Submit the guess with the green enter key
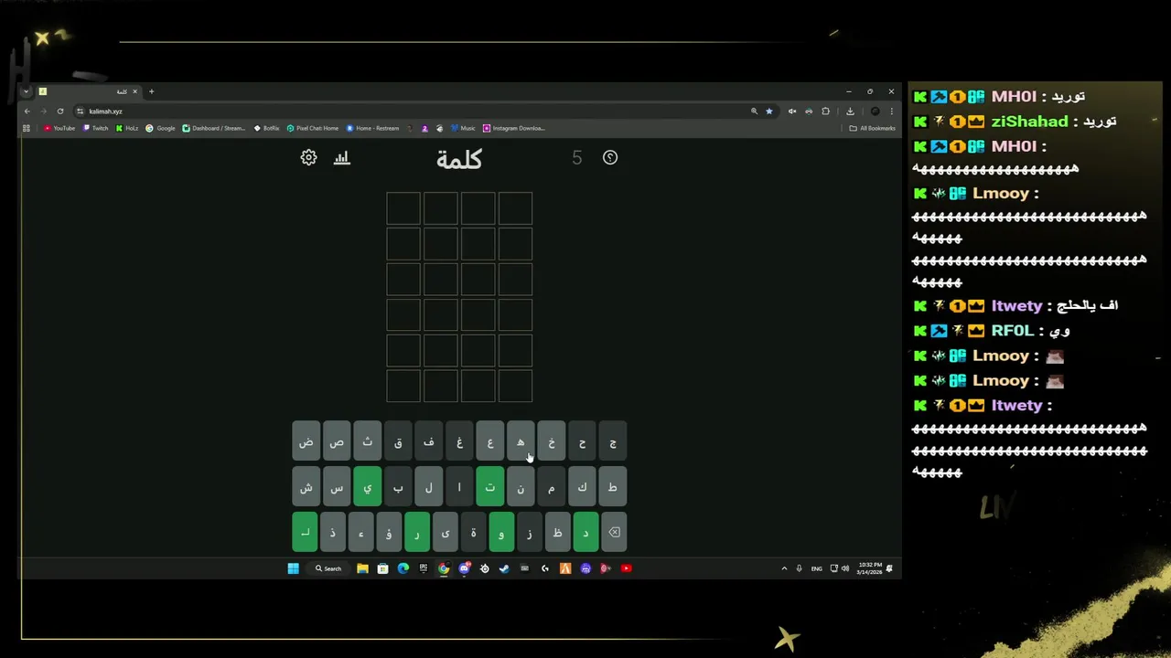 point(305,533)
